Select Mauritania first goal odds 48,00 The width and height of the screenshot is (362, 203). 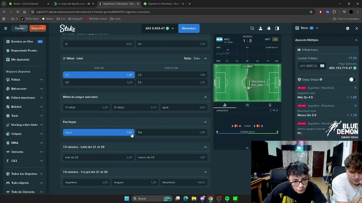pyautogui.click(x=184, y=182)
